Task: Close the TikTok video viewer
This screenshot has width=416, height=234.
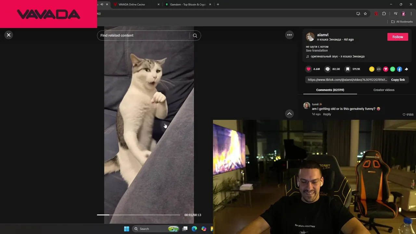Action: (9, 35)
